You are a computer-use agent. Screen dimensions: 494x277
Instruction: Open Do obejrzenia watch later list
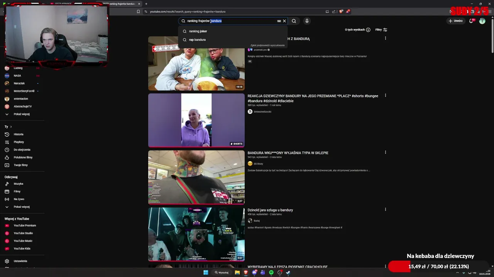[x=22, y=150]
